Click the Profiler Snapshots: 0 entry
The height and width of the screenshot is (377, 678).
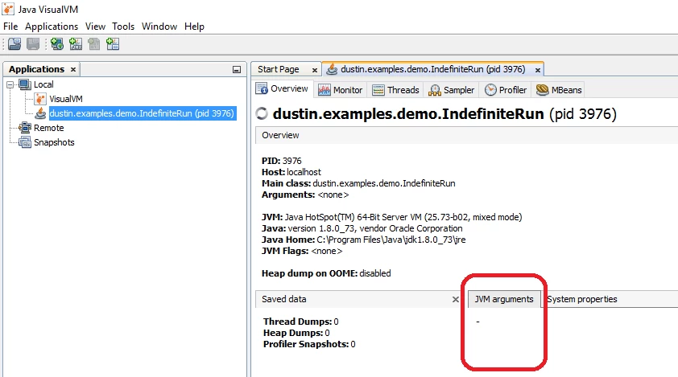pyautogui.click(x=309, y=344)
